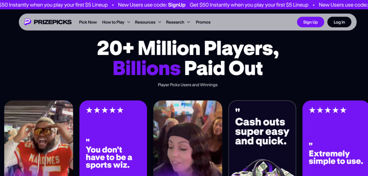
Task: Click the five-star rating on sports wiz card
Action: click(105, 110)
